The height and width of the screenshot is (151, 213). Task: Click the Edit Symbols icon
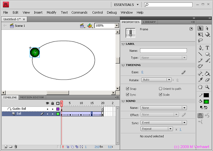(89, 25)
